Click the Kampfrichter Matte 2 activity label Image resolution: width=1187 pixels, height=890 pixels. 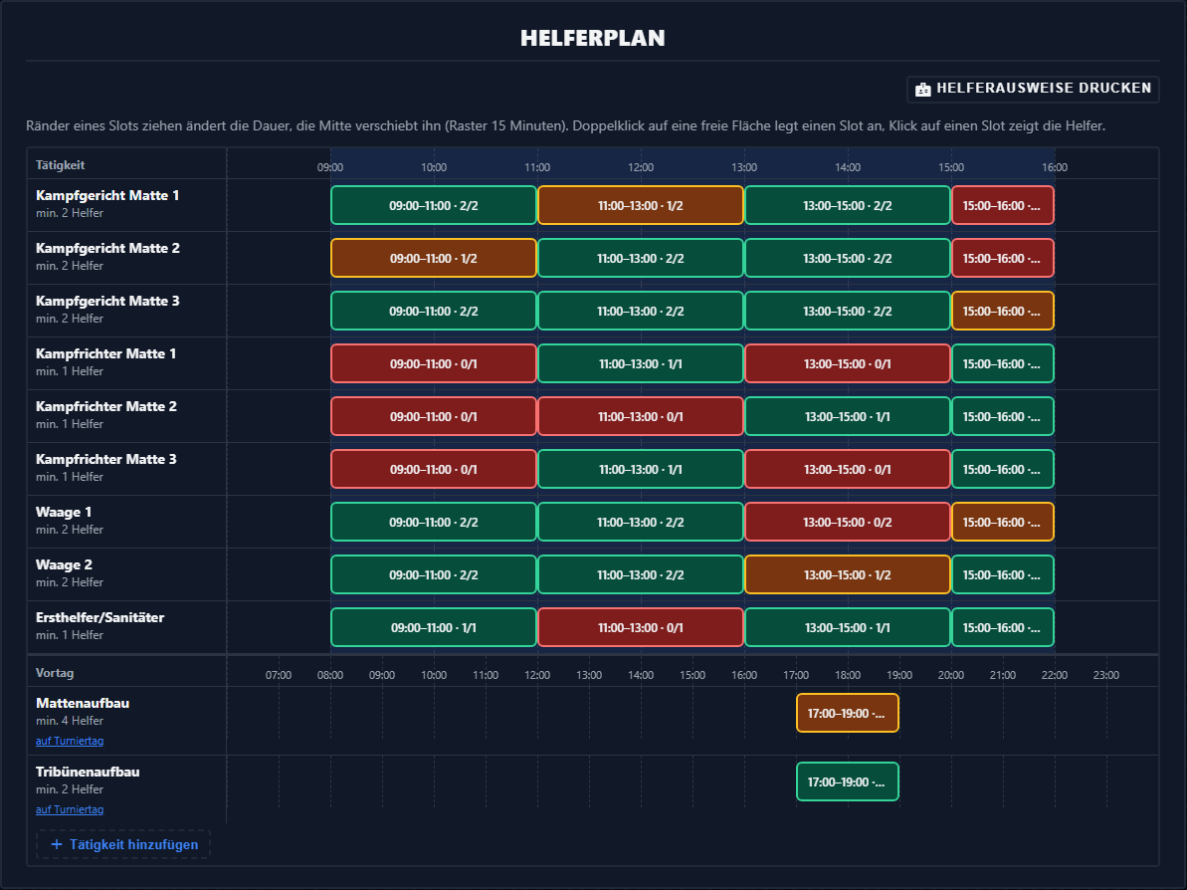point(106,407)
